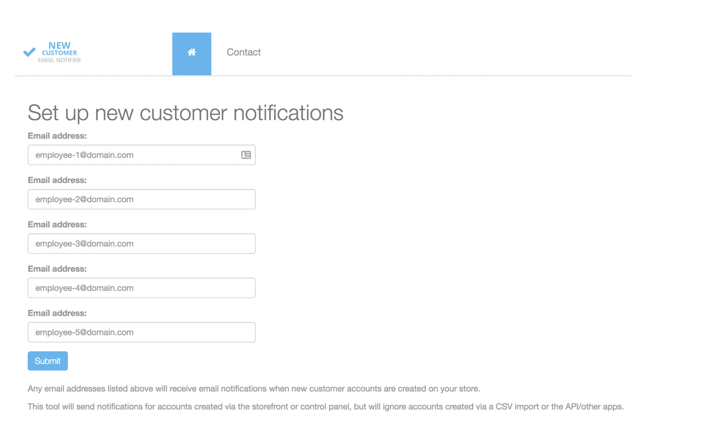
Task: Click the autofill contact card icon
Action: coord(246,155)
